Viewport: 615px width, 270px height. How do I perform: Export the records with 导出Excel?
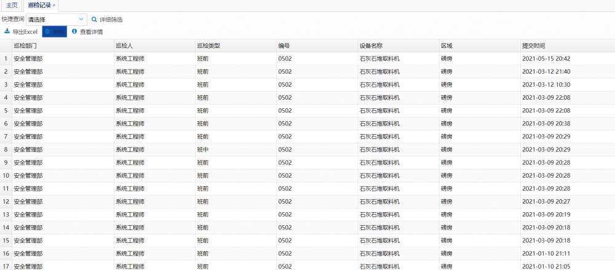point(21,32)
